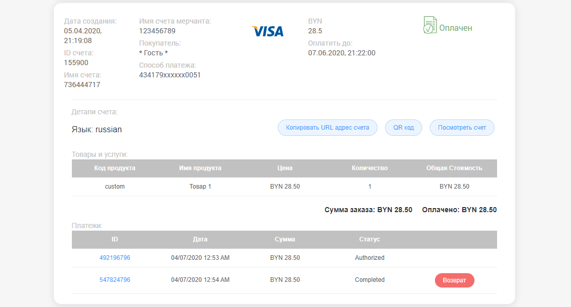Click the Completed status cell
The height and width of the screenshot is (307, 571).
[x=369, y=280]
